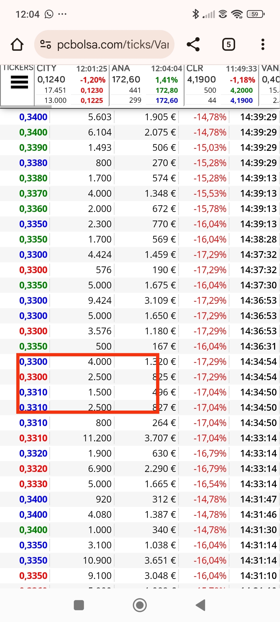Click amount 1.038 € in tick table
Viewport: 280px width, 622px height.
(x=160, y=545)
